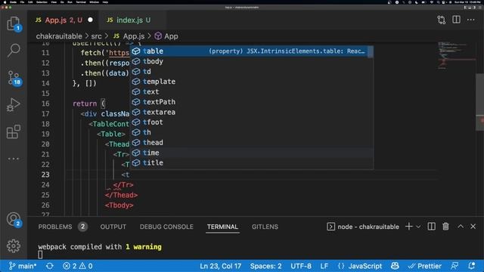Choose the tfoot suggestion
484x272 pixels.
250,122
